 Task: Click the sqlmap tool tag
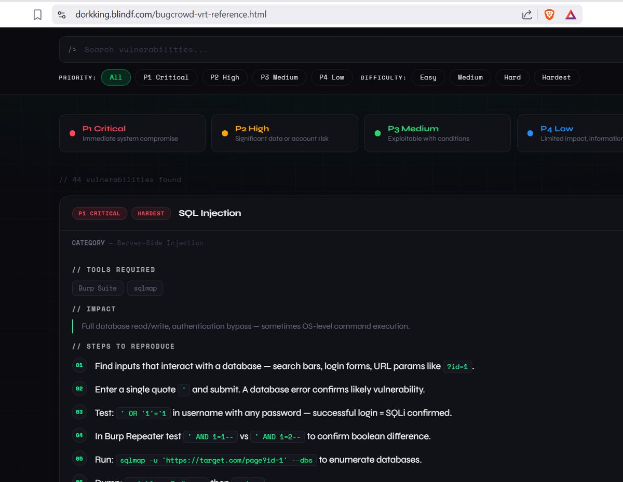tap(145, 288)
